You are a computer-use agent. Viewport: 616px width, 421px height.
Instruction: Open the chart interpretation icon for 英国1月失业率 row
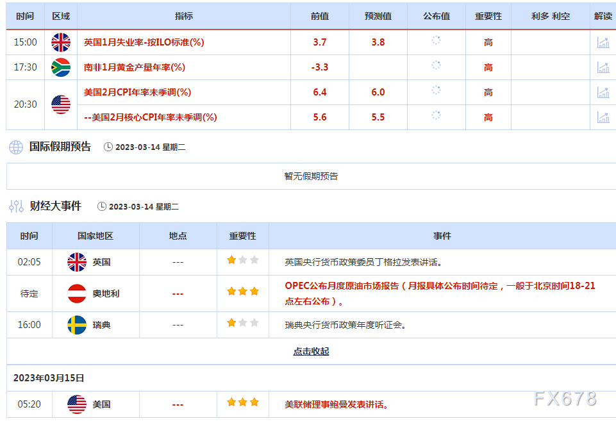603,42
